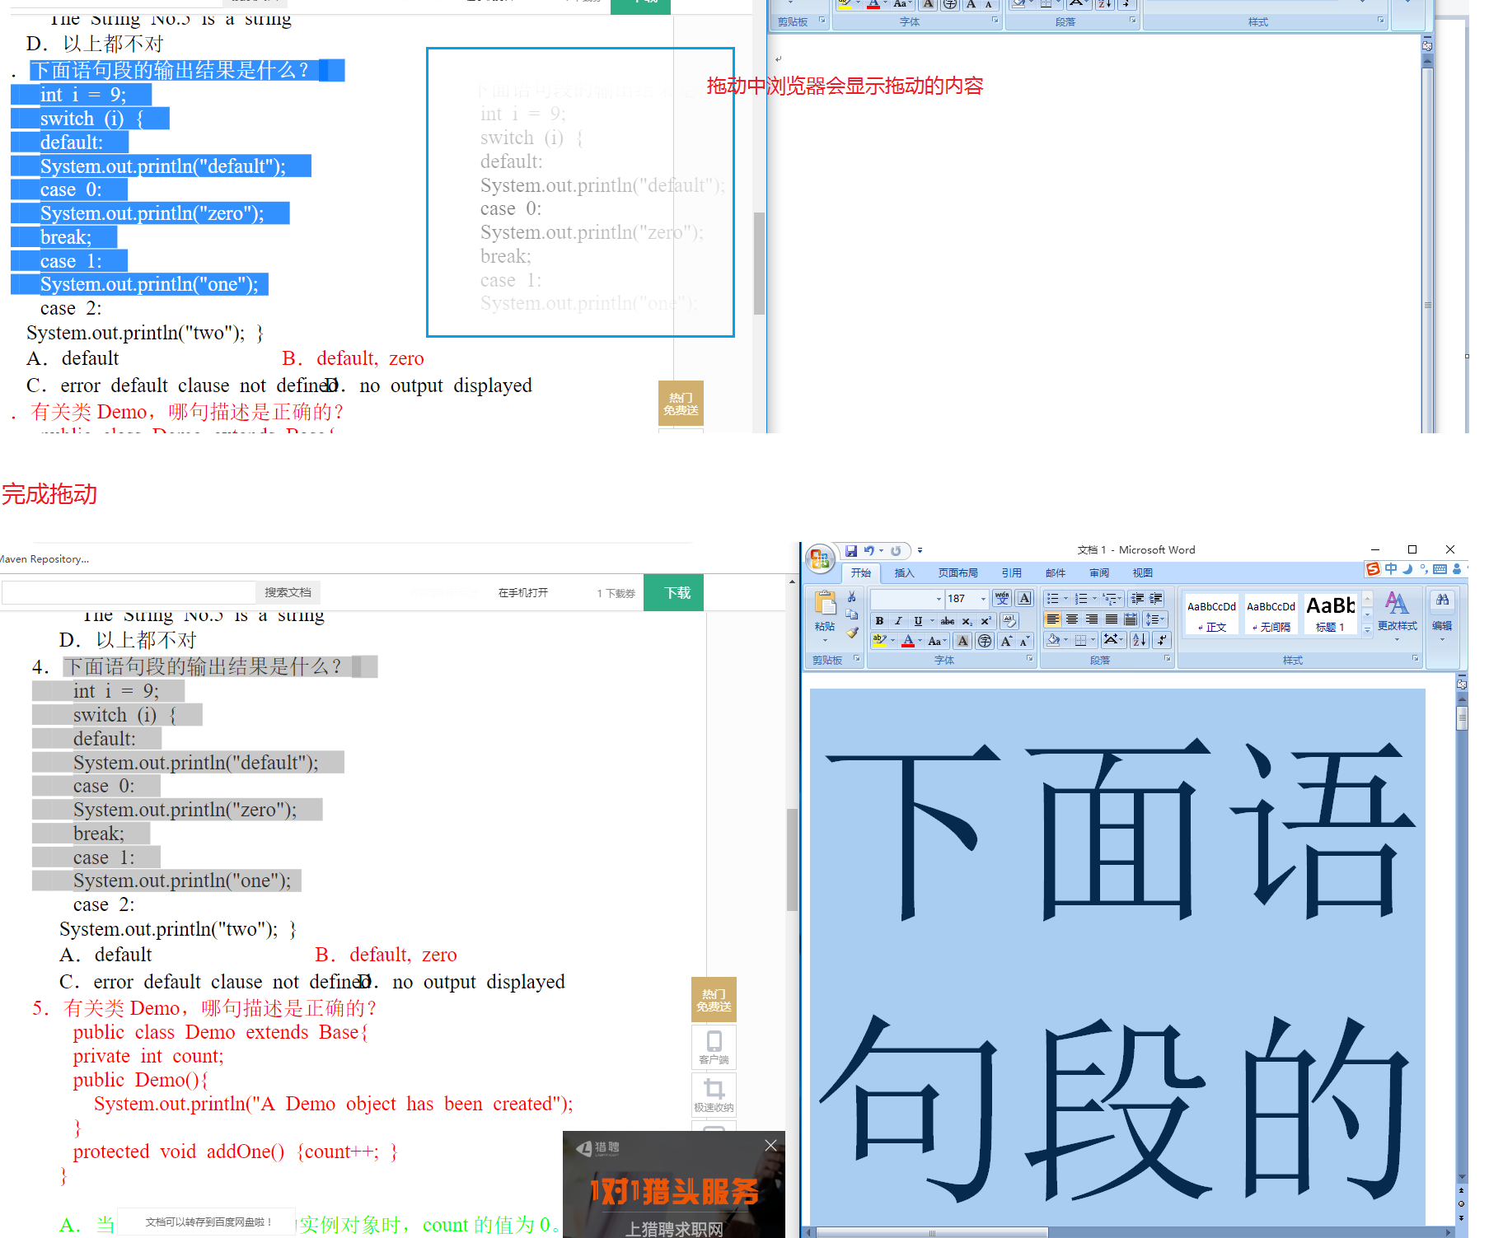Viewport: 1489px width, 1238px height.
Task: Click the Grow Font icon
Action: tap(1006, 641)
